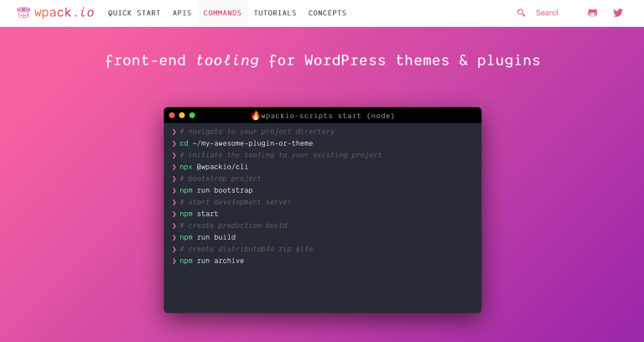Image resolution: width=644 pixels, height=342 pixels.
Task: Click comment '# start development server'
Action: point(236,202)
